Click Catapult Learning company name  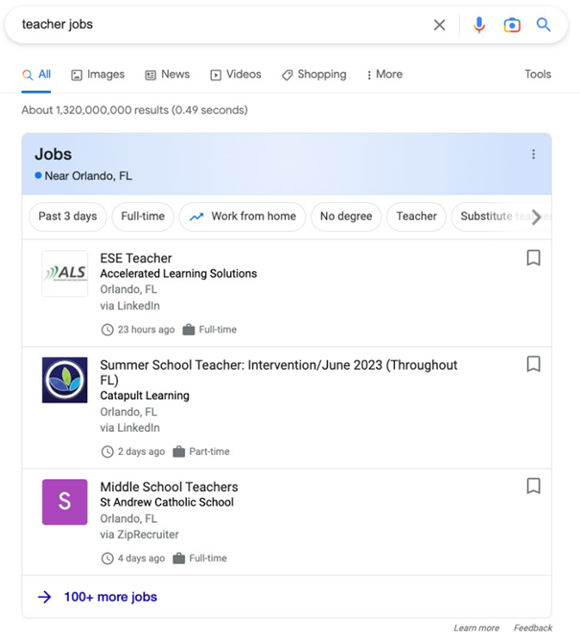click(x=145, y=396)
